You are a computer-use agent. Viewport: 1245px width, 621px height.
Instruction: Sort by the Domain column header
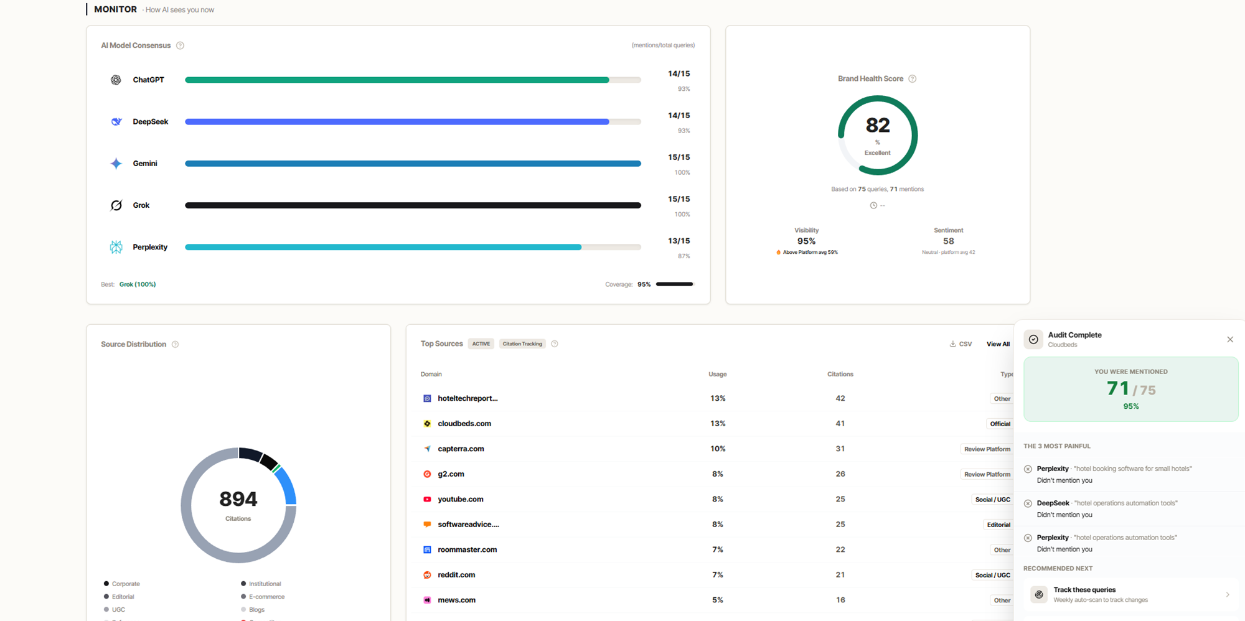[431, 374]
